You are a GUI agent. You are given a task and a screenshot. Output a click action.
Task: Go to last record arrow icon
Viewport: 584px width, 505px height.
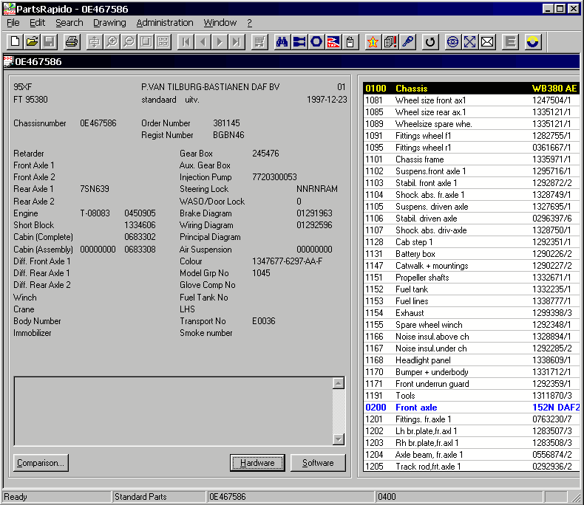click(237, 41)
